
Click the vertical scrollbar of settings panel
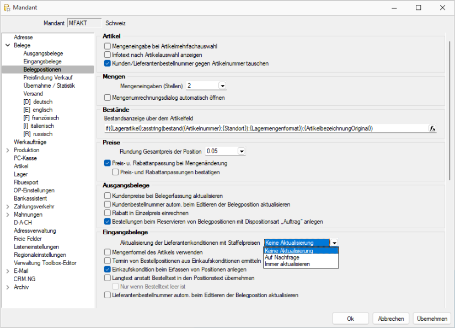click(449, 110)
